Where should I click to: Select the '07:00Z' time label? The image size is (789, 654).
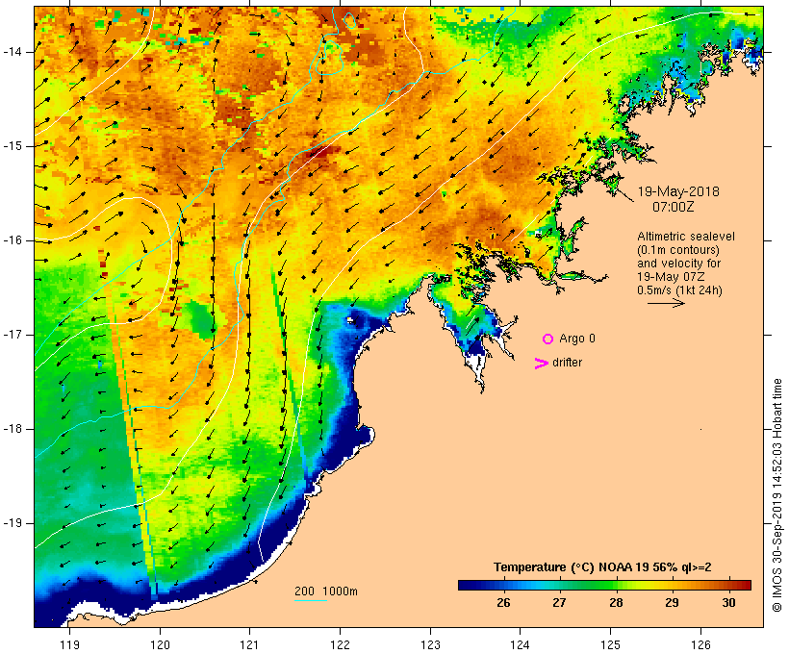coord(674,207)
